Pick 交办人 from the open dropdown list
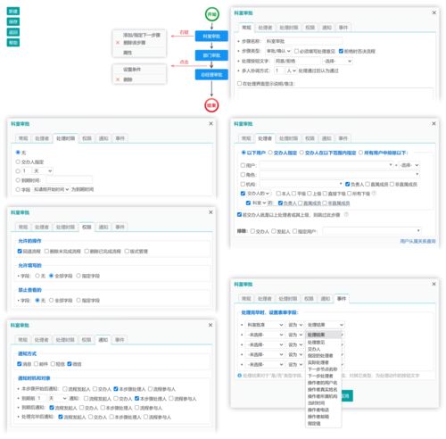The width and height of the screenshot is (446, 439). click(314, 349)
